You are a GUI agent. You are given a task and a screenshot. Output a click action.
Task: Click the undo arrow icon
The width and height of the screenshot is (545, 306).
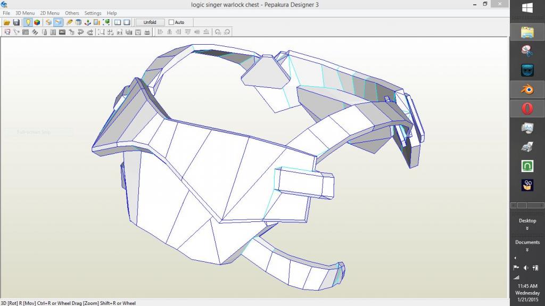pyautogui.click(x=81, y=32)
